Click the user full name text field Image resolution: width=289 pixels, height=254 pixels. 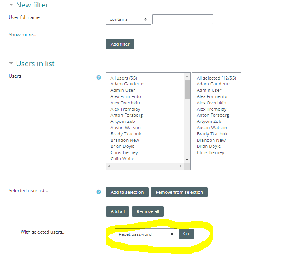point(182,19)
